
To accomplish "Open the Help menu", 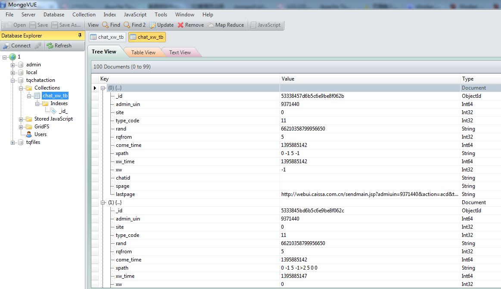I will [208, 15].
